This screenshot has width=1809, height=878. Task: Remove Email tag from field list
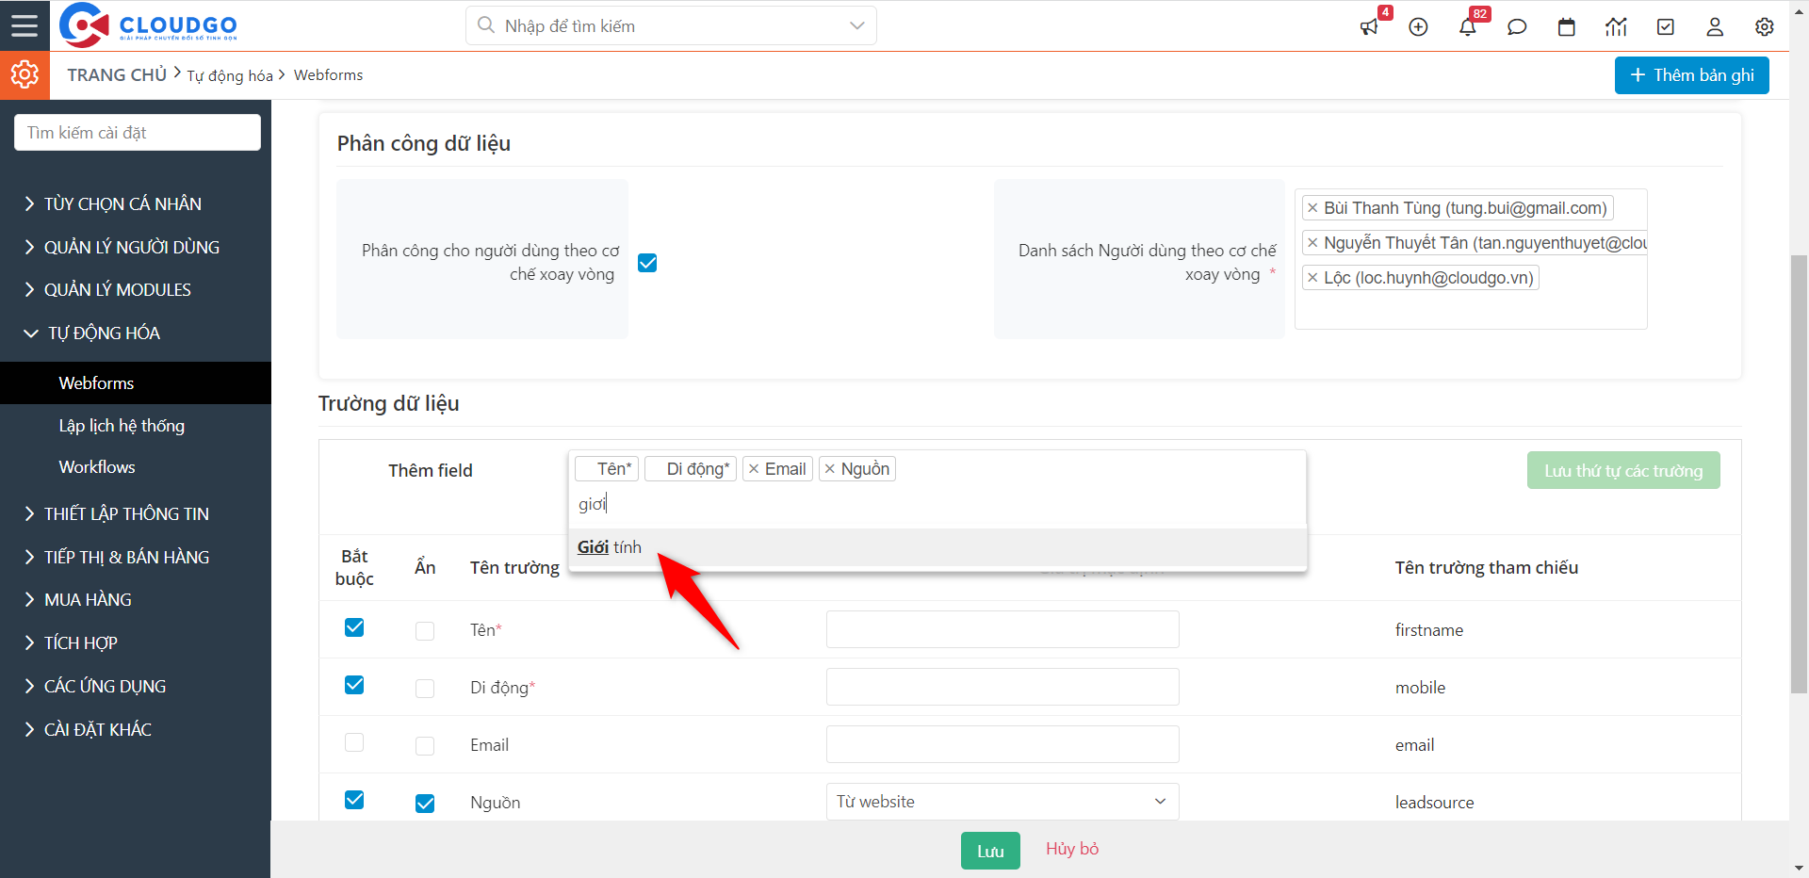[x=754, y=469]
